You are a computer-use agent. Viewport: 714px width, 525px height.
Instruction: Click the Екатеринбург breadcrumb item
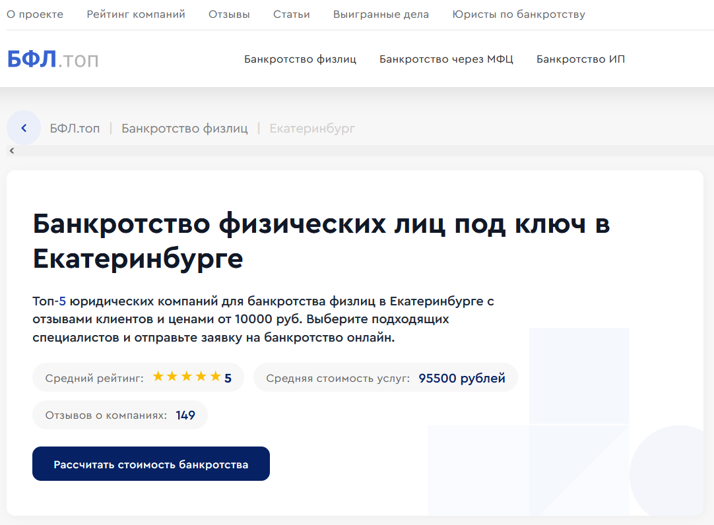pyautogui.click(x=312, y=129)
